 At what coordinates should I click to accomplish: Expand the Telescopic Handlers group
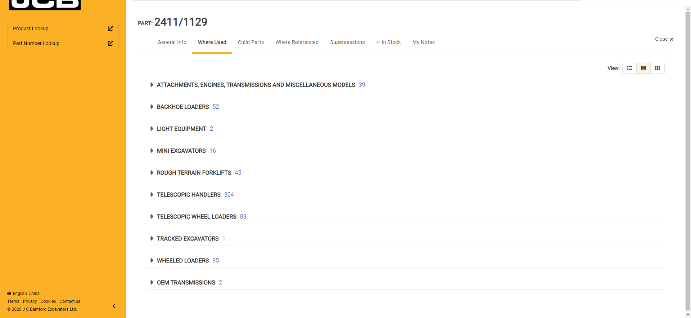point(152,195)
